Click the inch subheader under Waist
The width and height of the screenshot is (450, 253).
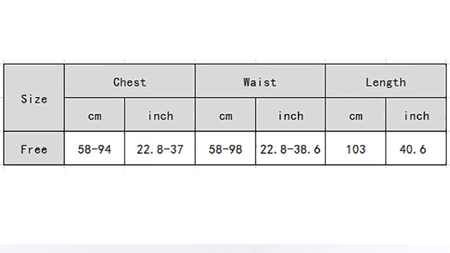tap(290, 116)
